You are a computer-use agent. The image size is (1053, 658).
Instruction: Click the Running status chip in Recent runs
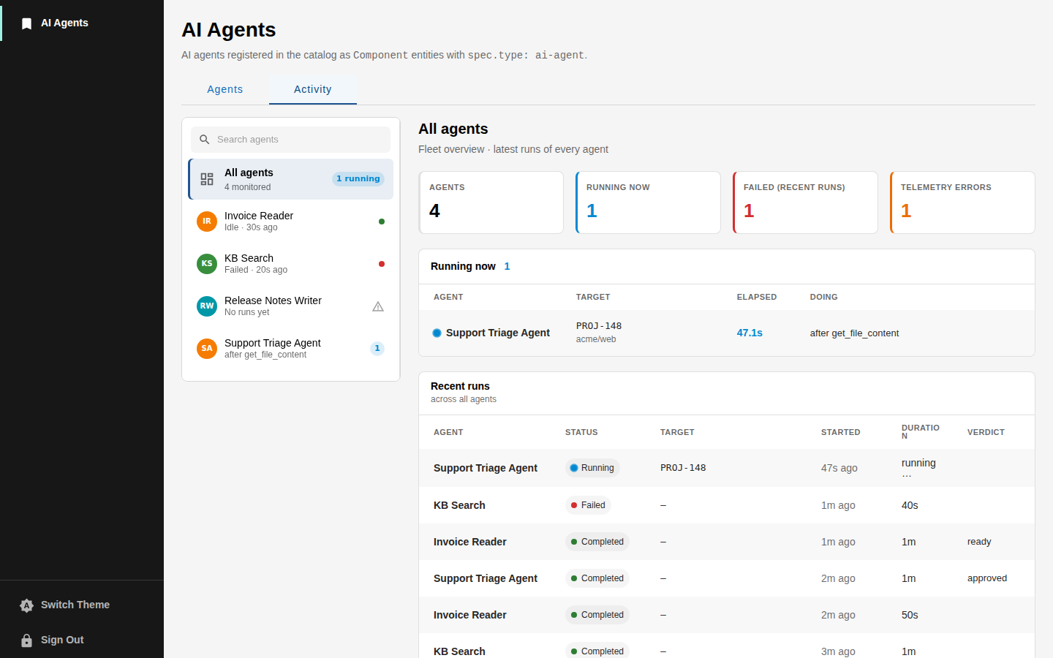pyautogui.click(x=592, y=468)
